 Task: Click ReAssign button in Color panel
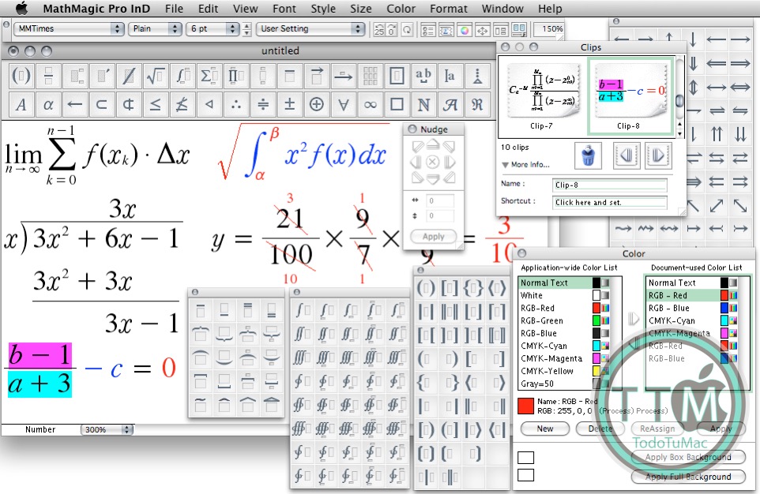click(x=657, y=429)
